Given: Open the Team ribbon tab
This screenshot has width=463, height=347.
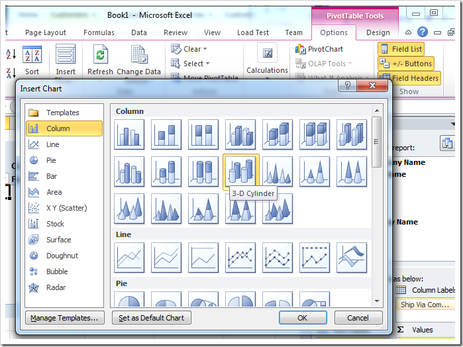Looking at the screenshot, I should pos(293,32).
